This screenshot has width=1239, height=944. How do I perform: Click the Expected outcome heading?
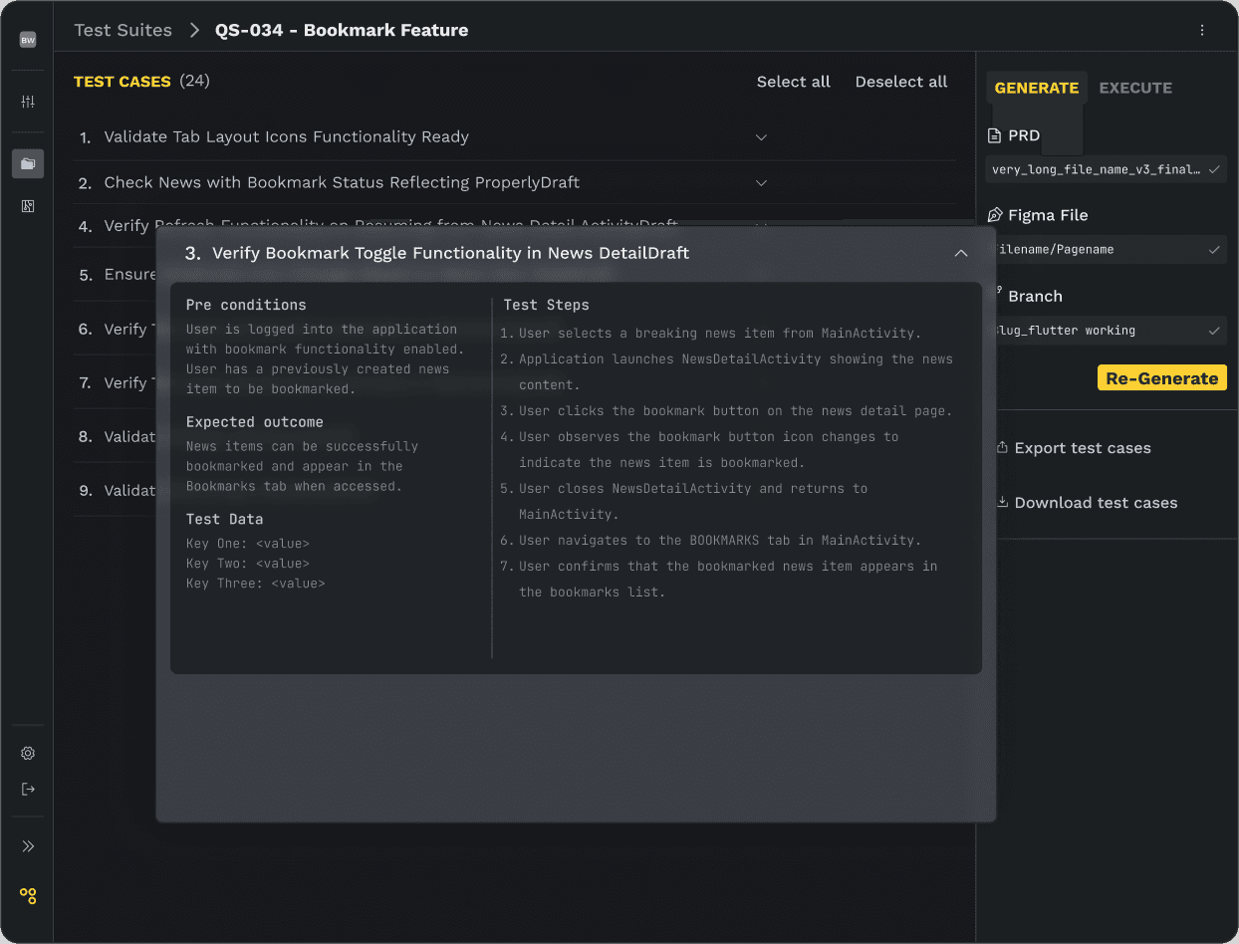pos(255,422)
